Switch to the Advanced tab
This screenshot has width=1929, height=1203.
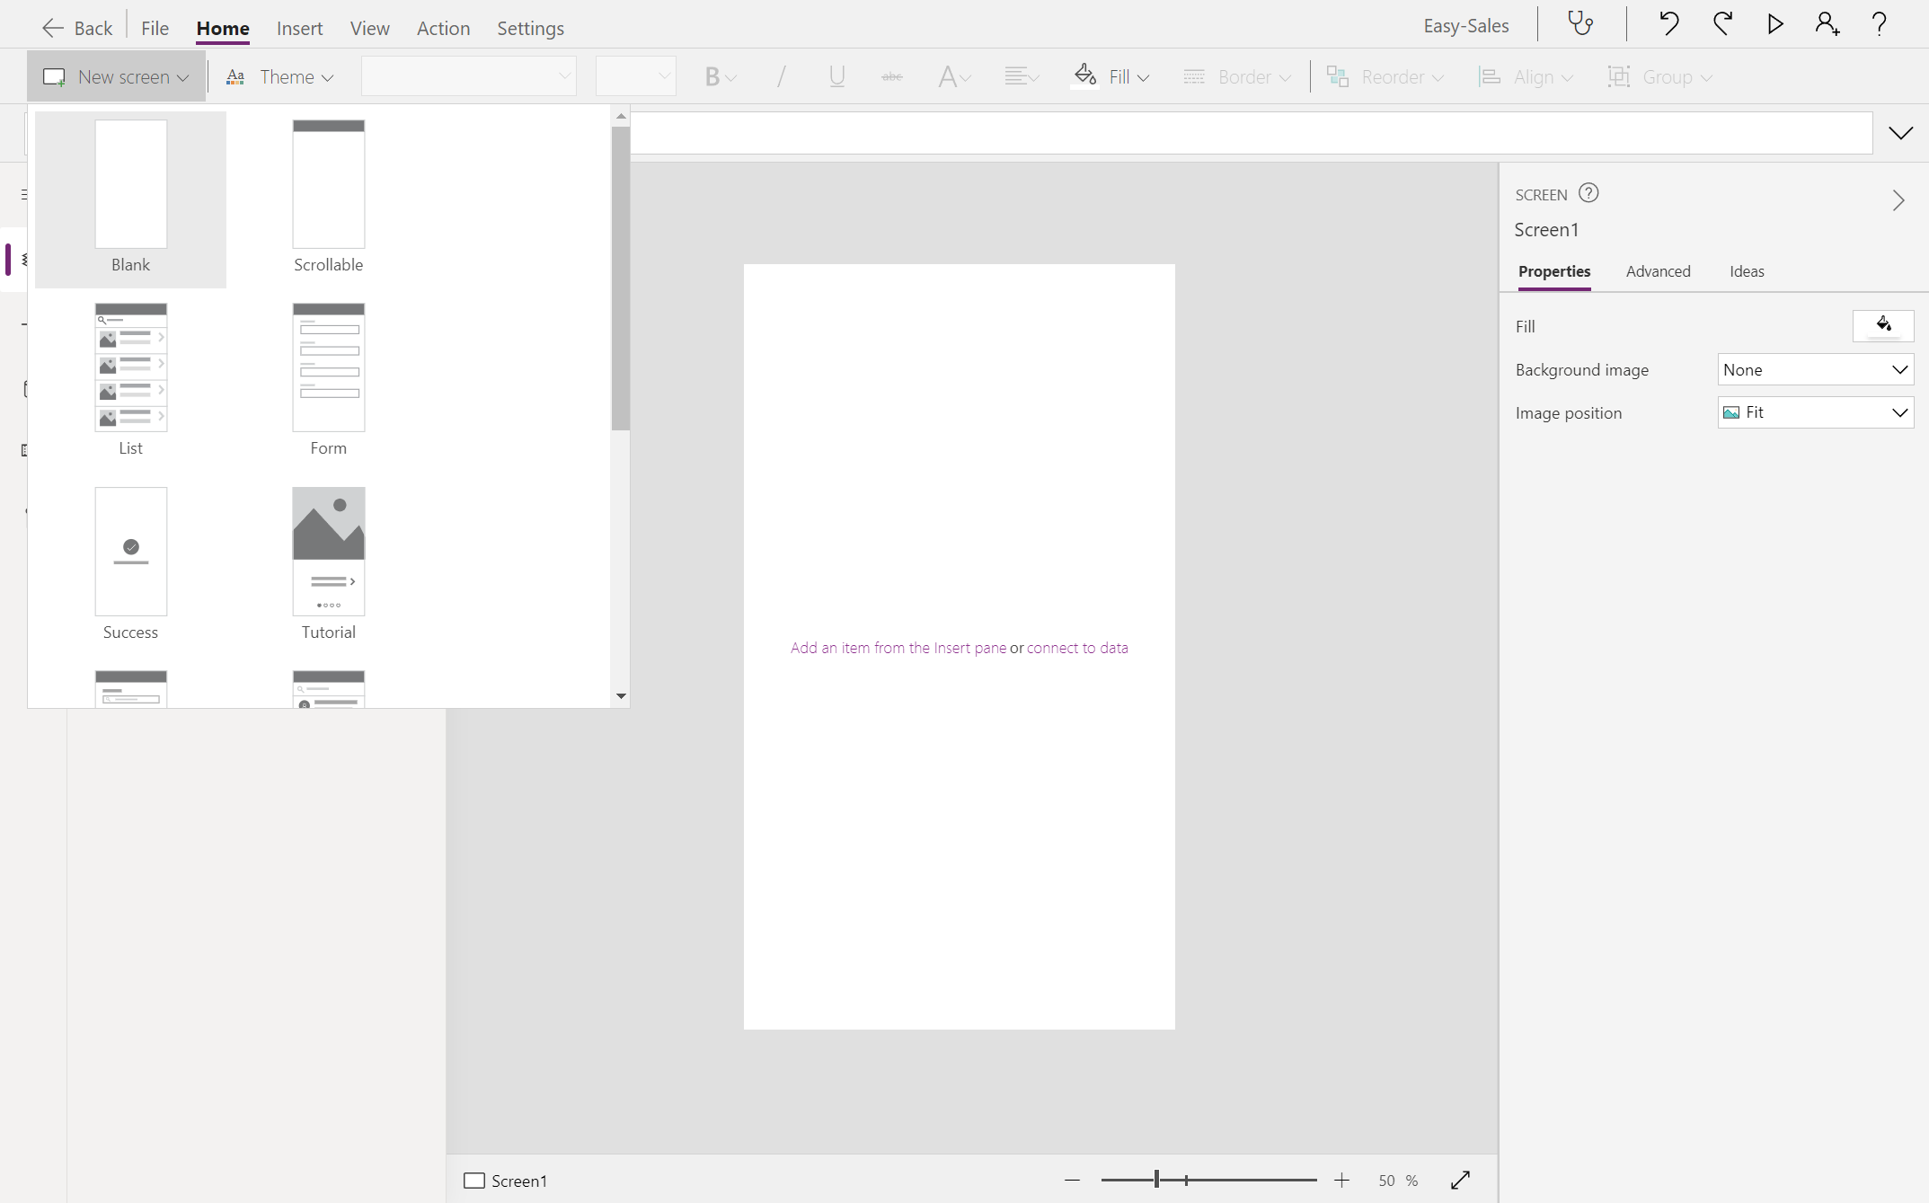[1658, 271]
